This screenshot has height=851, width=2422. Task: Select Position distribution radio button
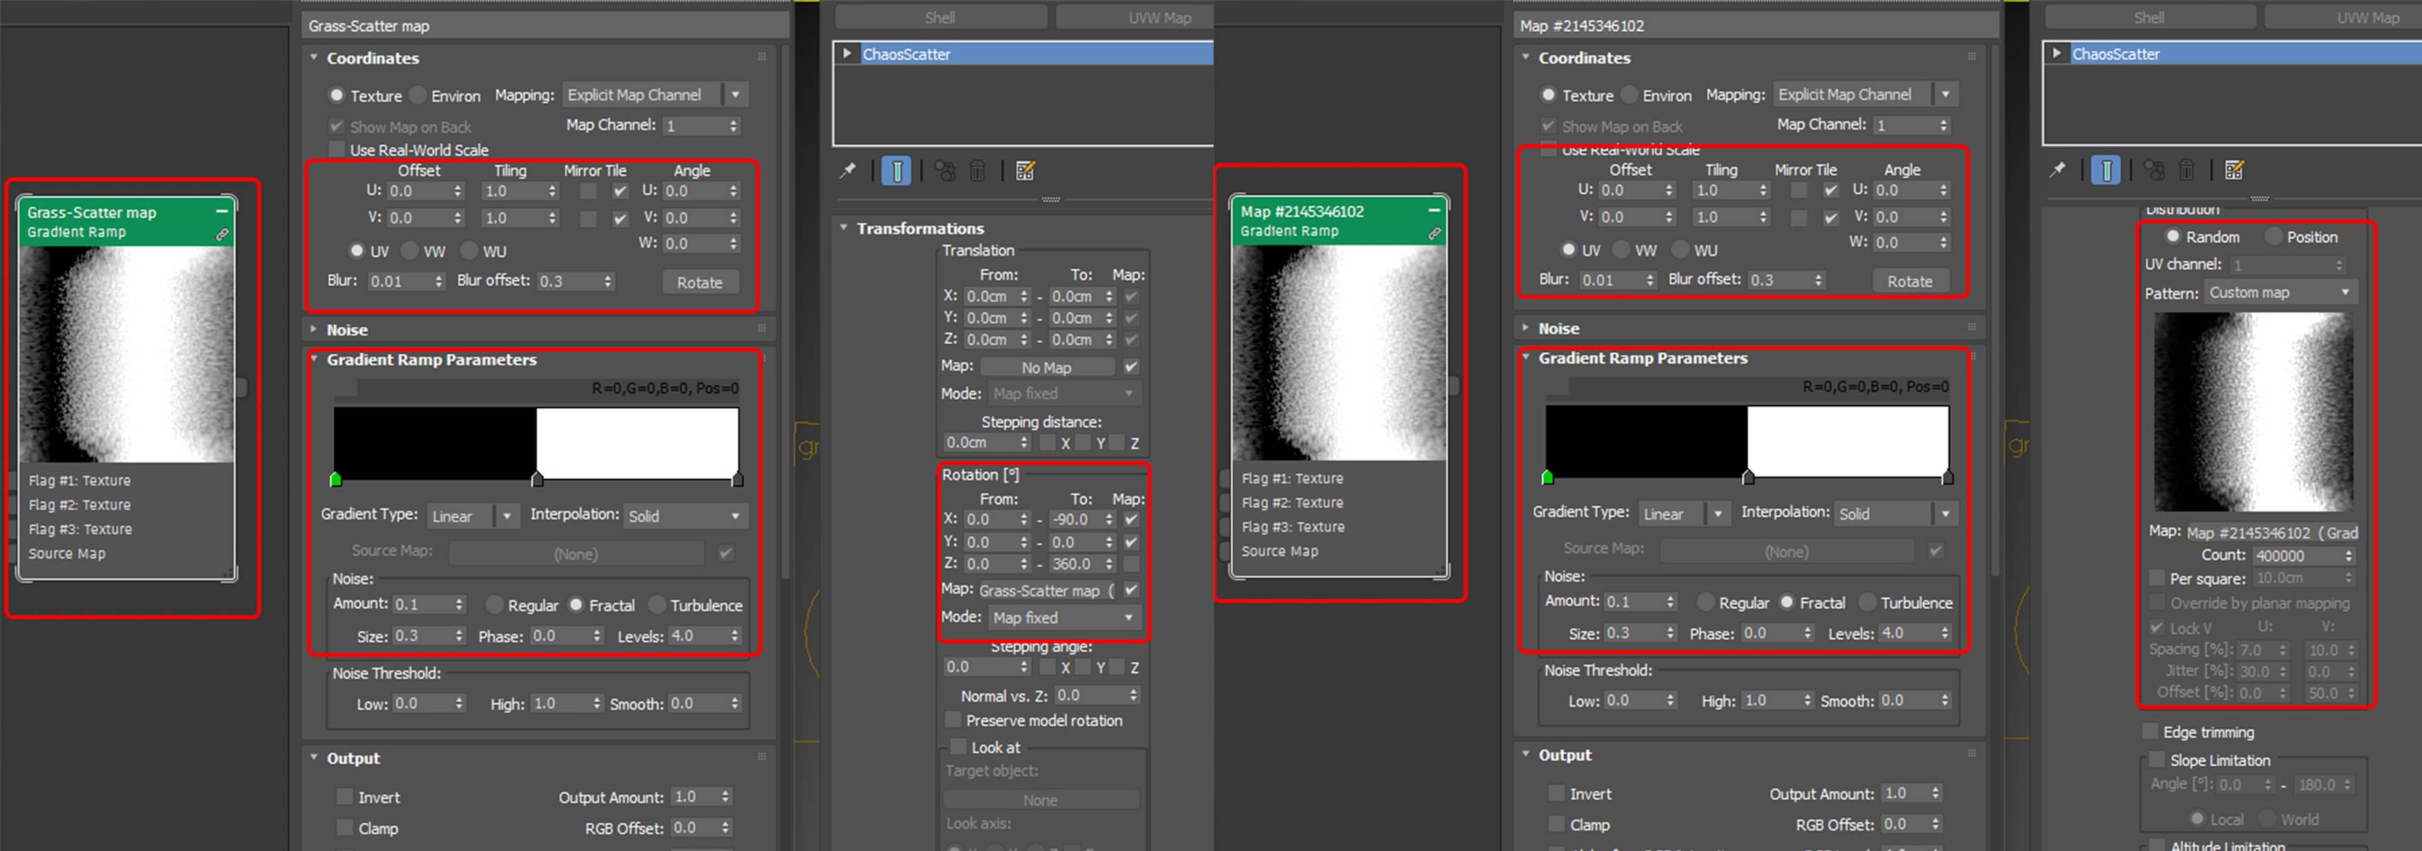click(x=2275, y=237)
